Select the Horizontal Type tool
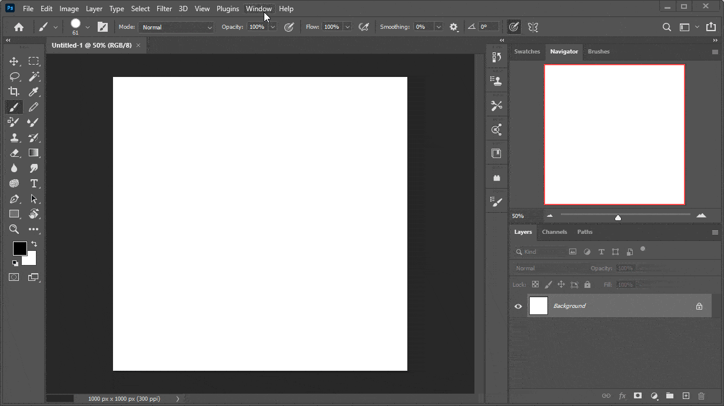Screen dimensions: 724x406 pos(34,183)
